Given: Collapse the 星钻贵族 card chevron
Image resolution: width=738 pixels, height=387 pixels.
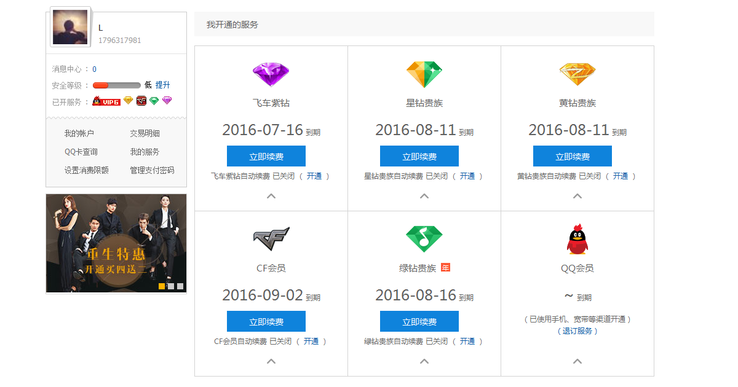Looking at the screenshot, I should [x=424, y=197].
